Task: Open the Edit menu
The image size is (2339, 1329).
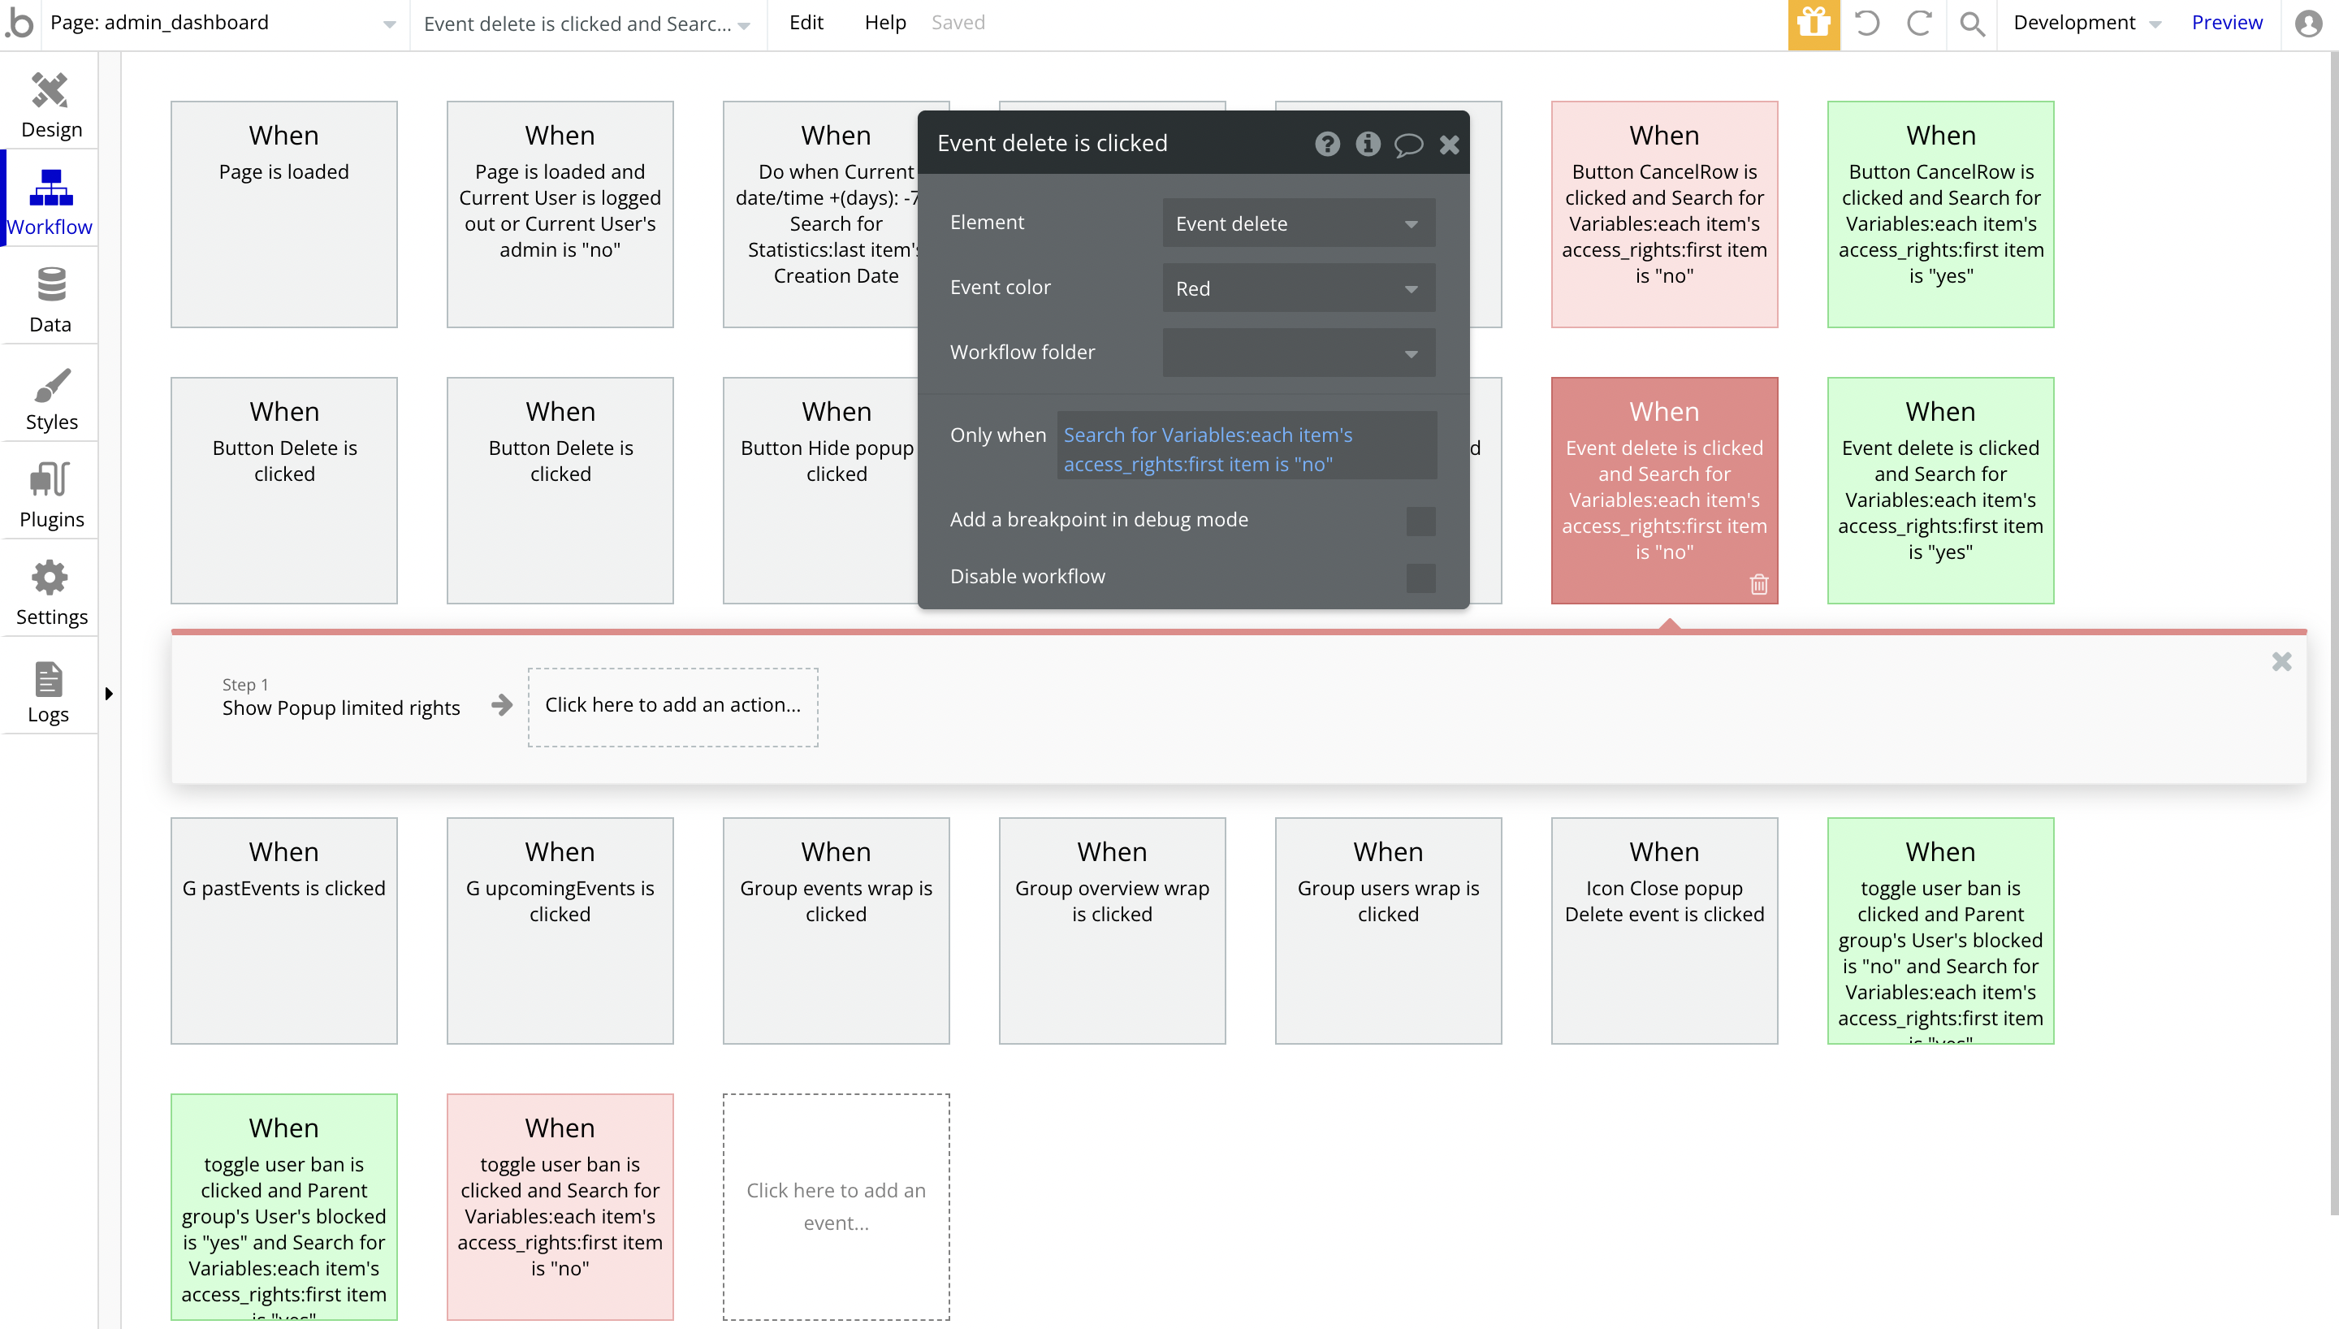Action: tap(806, 23)
